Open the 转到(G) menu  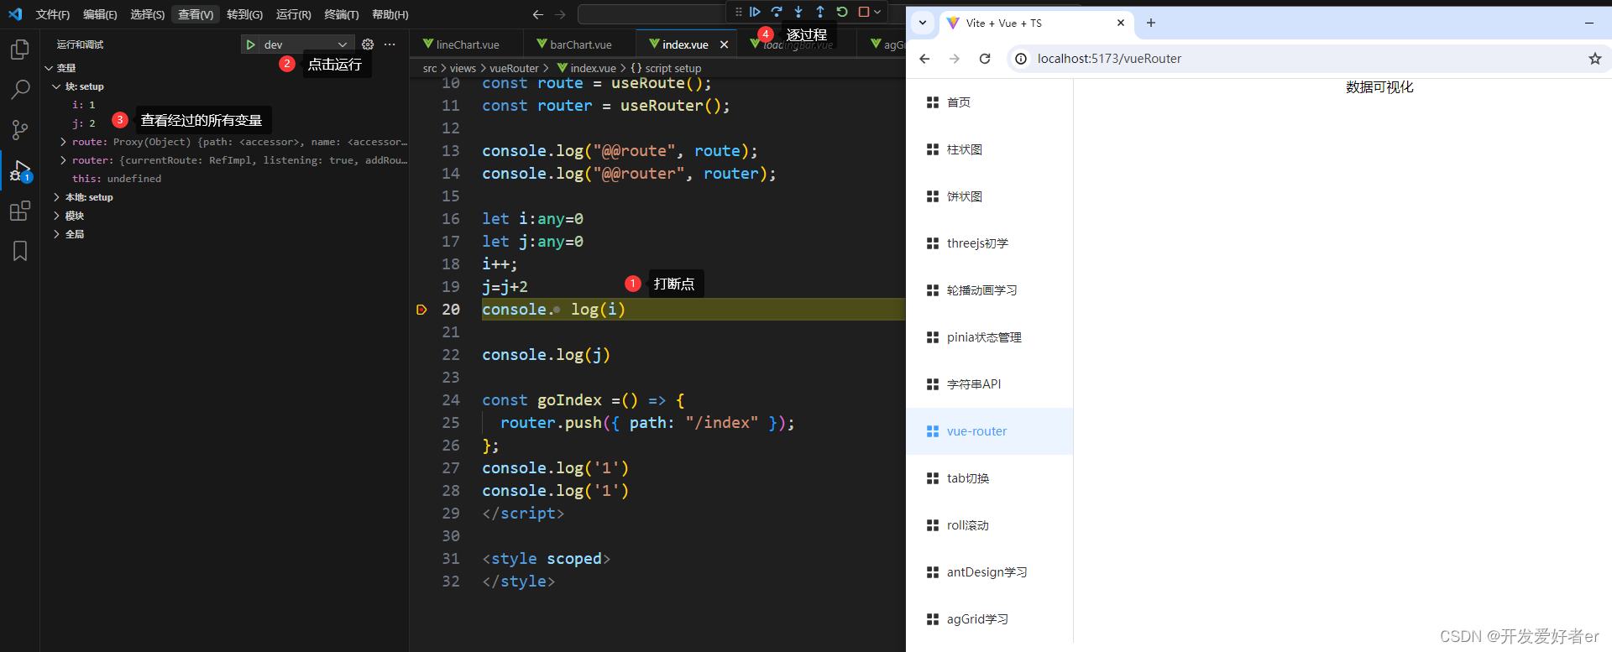point(244,14)
